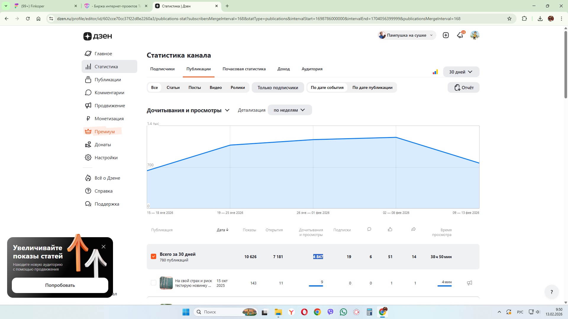The image size is (568, 319).
Task: Uncheck the Всего за 30 дней checkbox
Action: pyautogui.click(x=154, y=256)
